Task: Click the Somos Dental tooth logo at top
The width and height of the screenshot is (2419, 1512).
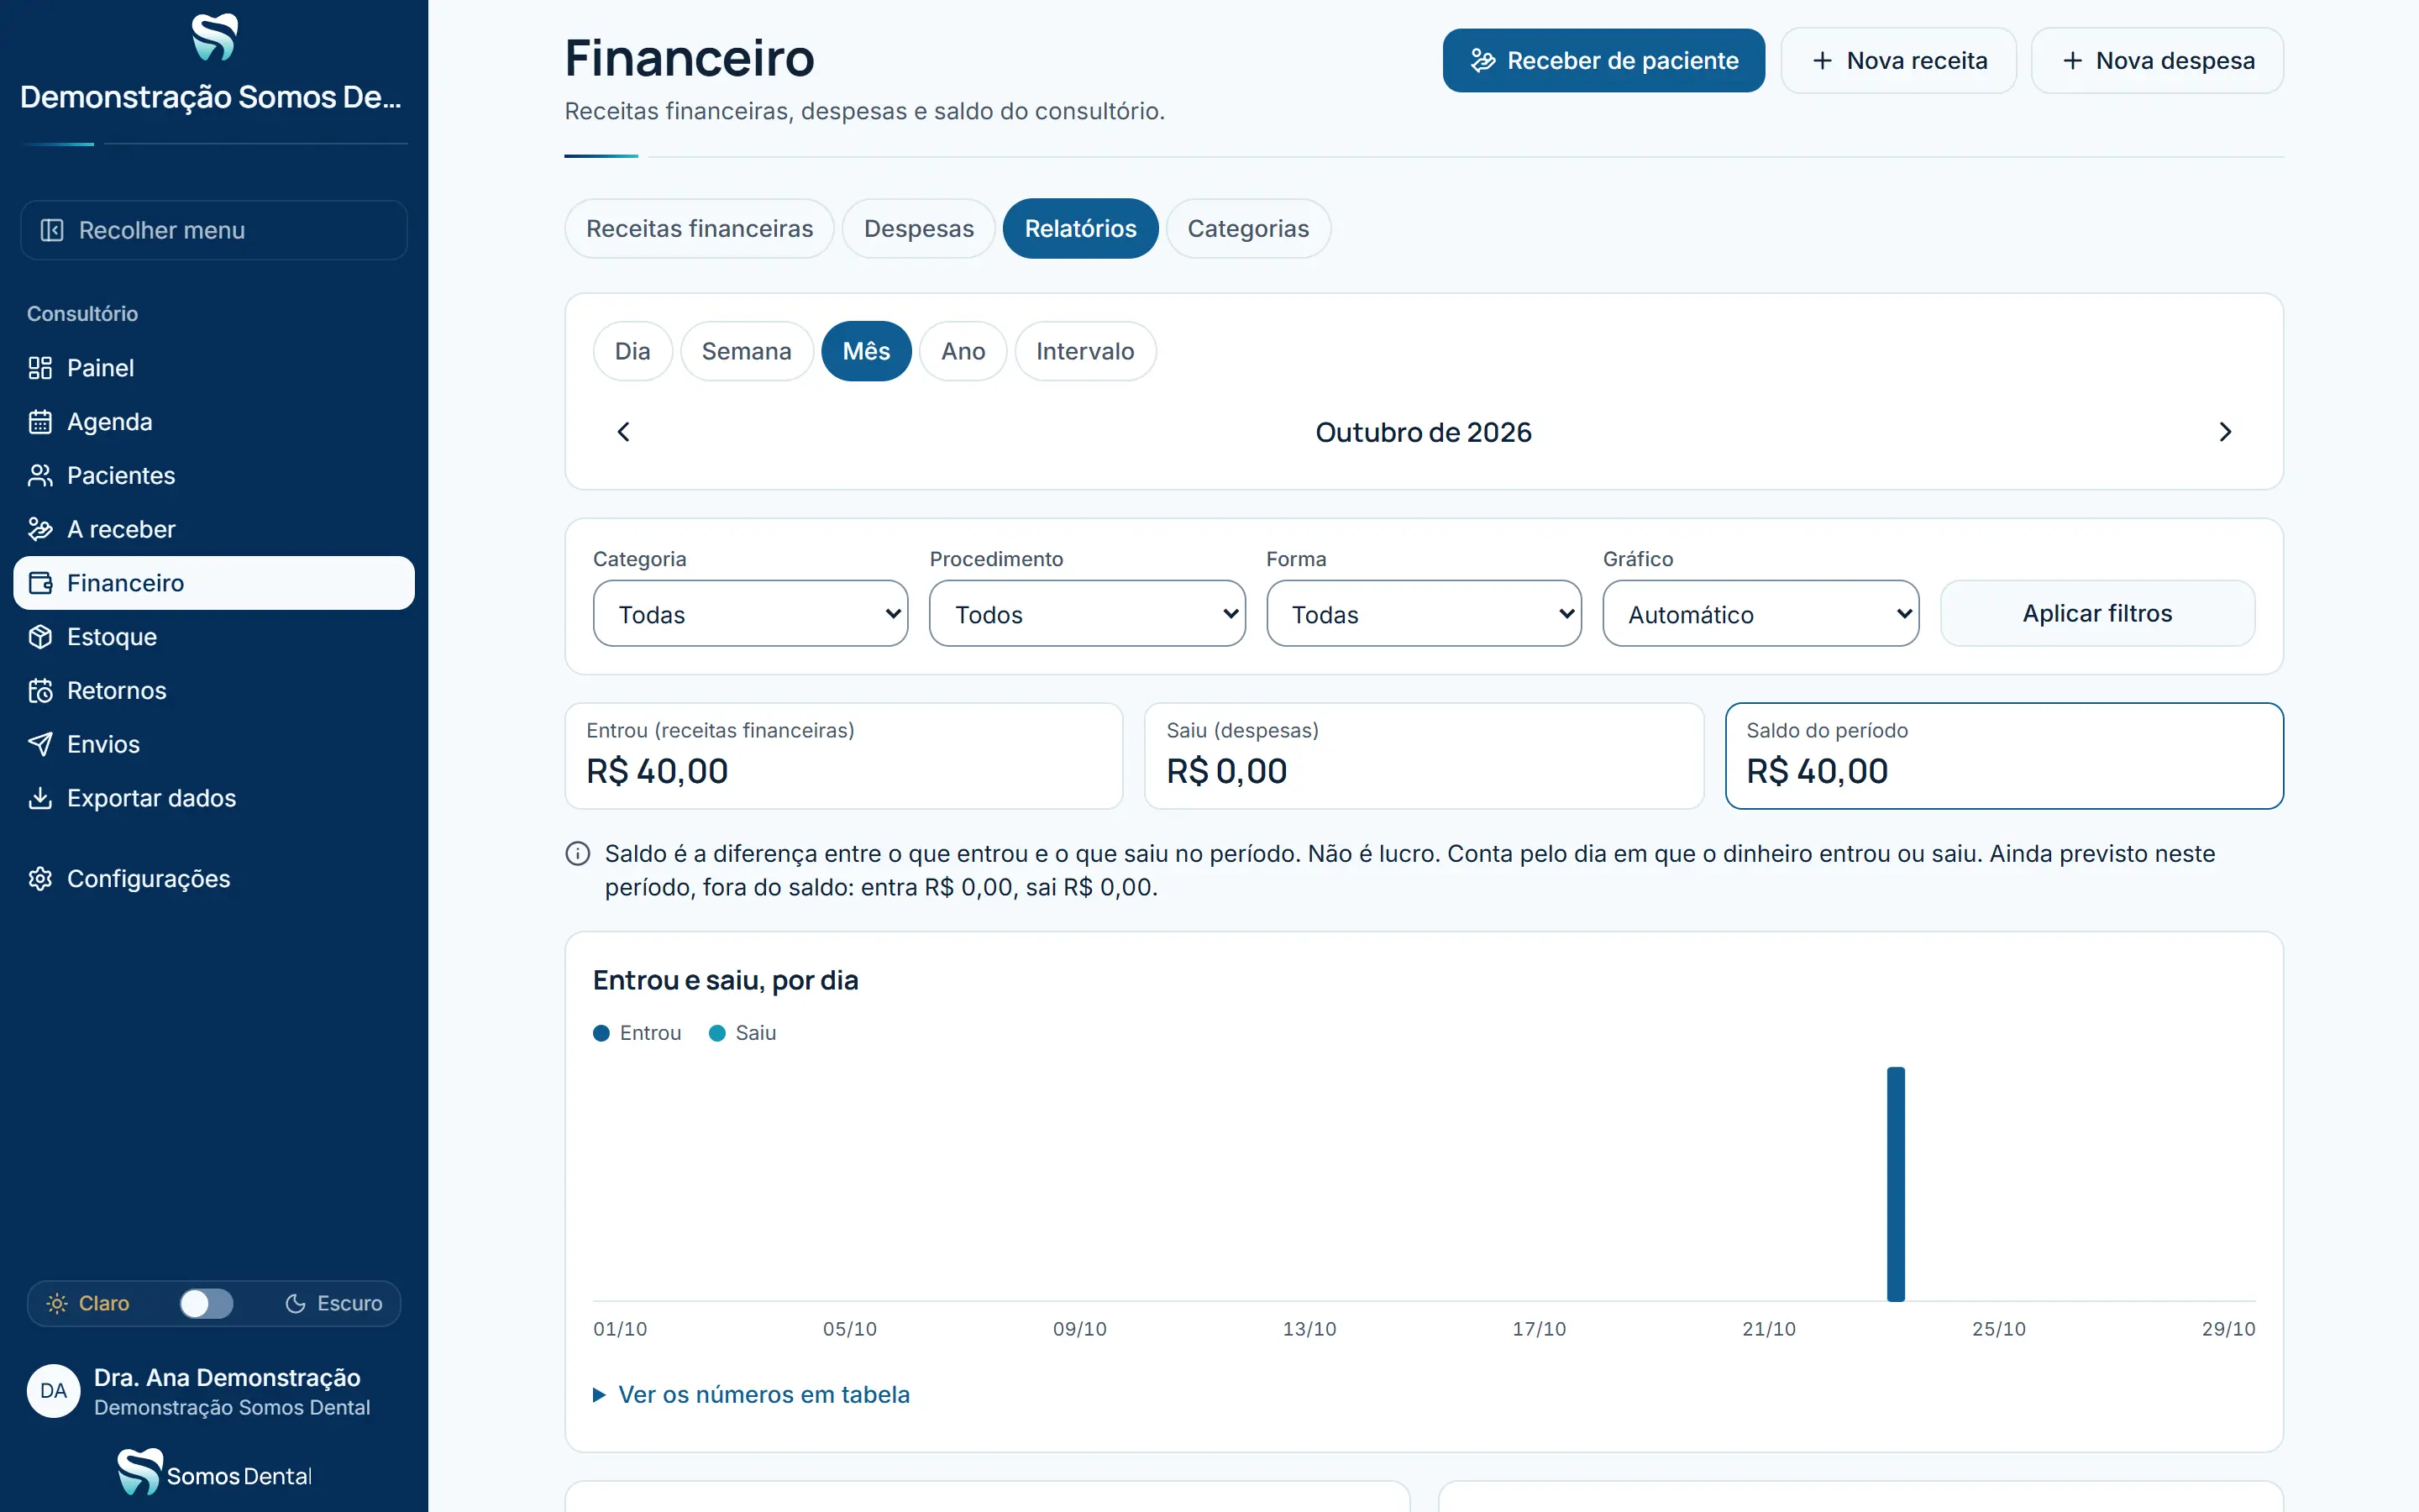Action: click(214, 37)
